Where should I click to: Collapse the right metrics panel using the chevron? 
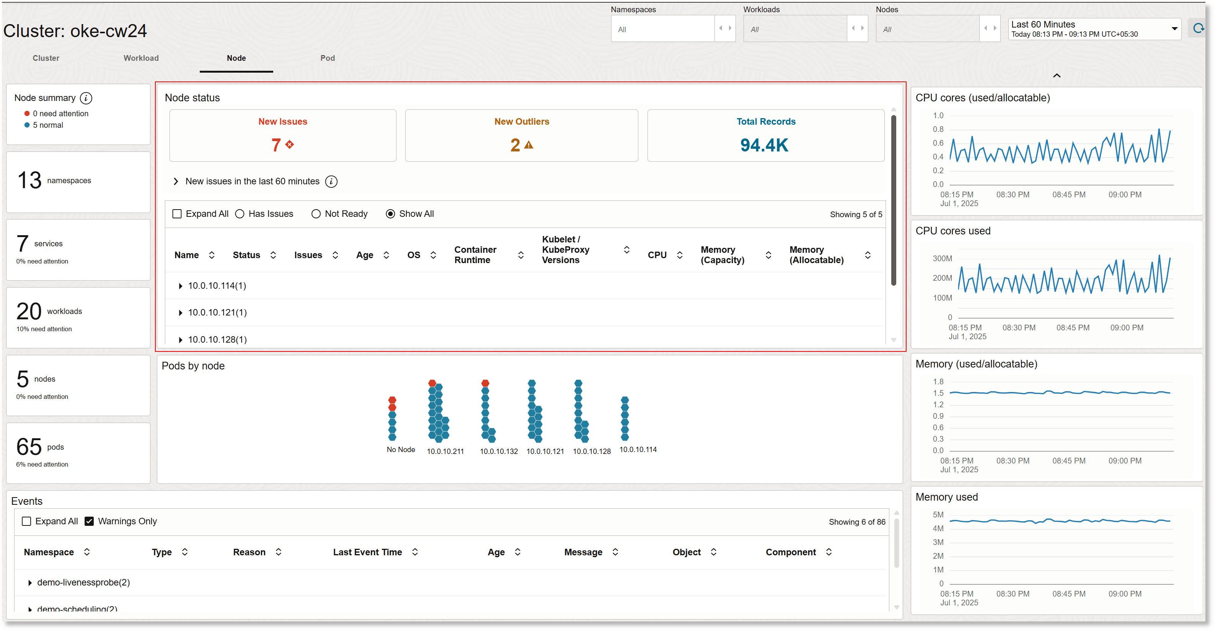click(x=1057, y=75)
